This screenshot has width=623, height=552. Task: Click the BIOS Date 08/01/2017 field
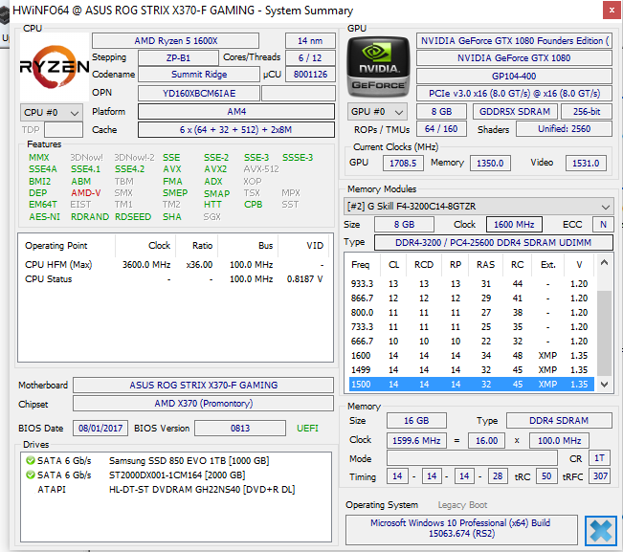pyautogui.click(x=100, y=429)
